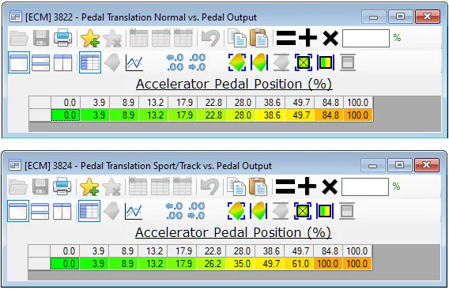Paste clipboard data in the 3824 window
The height and width of the screenshot is (290, 449).
click(258, 186)
